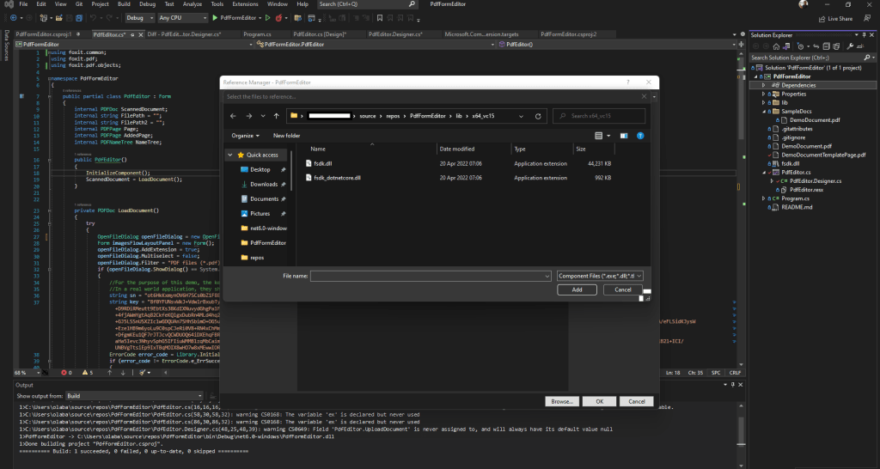
Task: Refresh the x64_vc15 folder listing
Action: coord(538,116)
